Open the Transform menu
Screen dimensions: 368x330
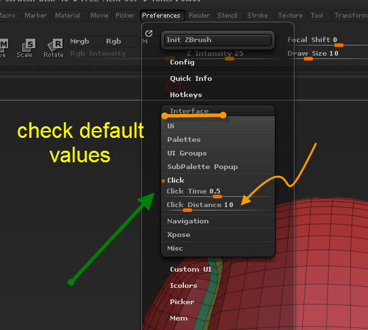350,16
